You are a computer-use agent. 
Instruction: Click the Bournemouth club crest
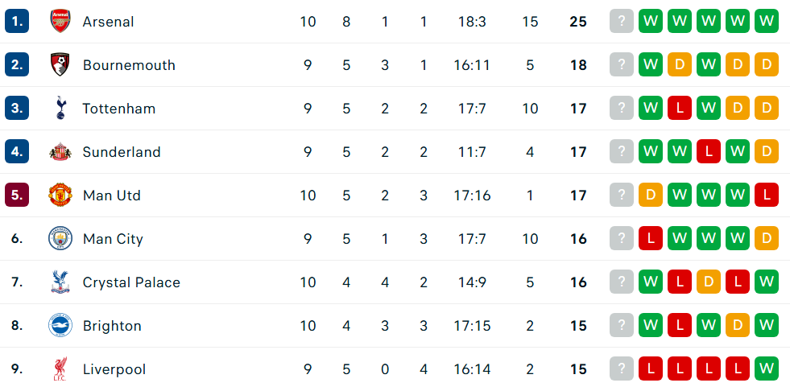point(60,65)
